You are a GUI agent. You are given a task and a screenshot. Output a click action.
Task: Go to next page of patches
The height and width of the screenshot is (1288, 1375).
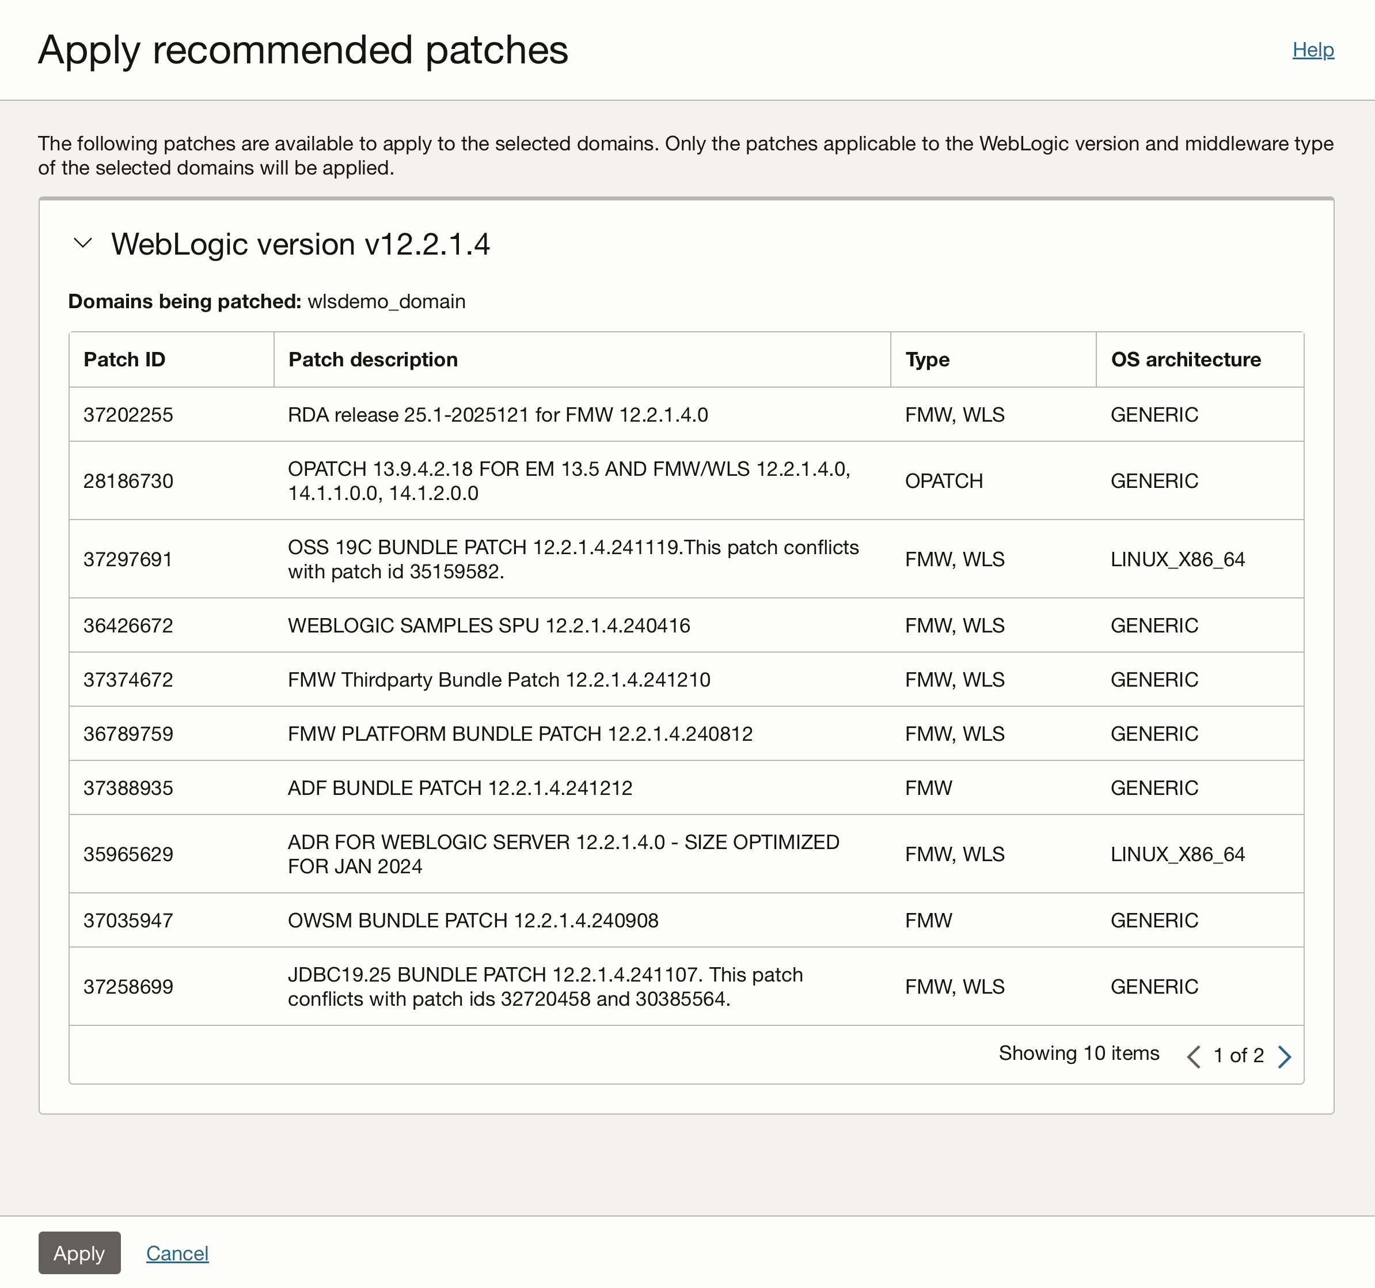click(x=1285, y=1056)
